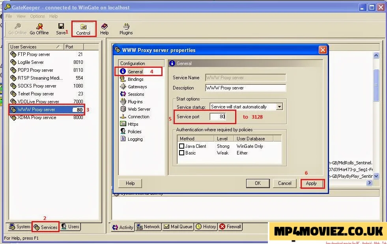Click the Method column header
Screen dimensions: 387x244
point(196,139)
